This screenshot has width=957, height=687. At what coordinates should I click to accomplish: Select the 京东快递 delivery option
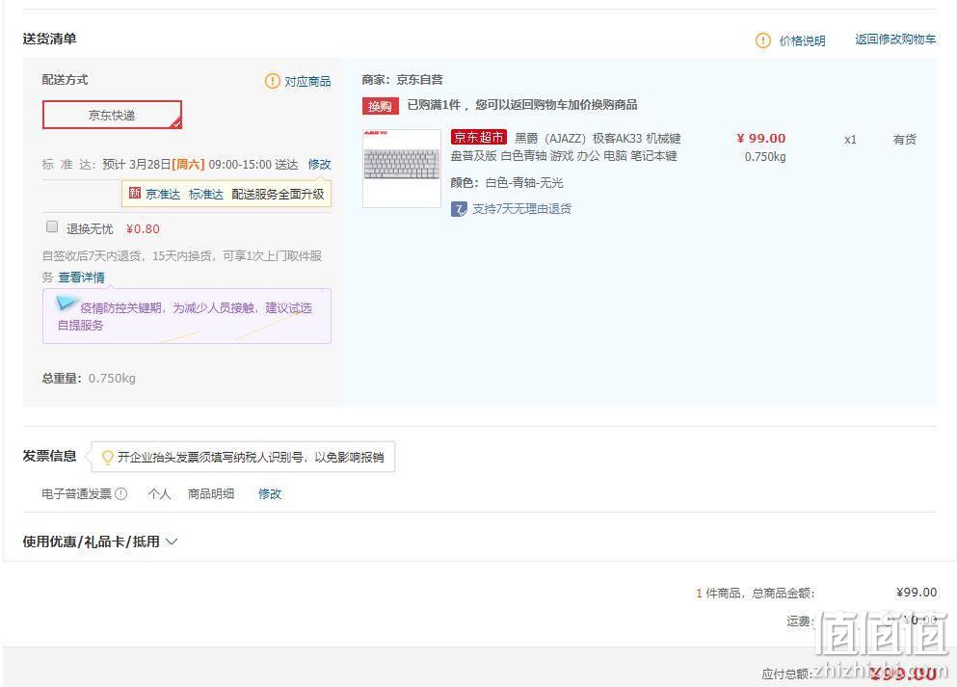click(x=113, y=115)
